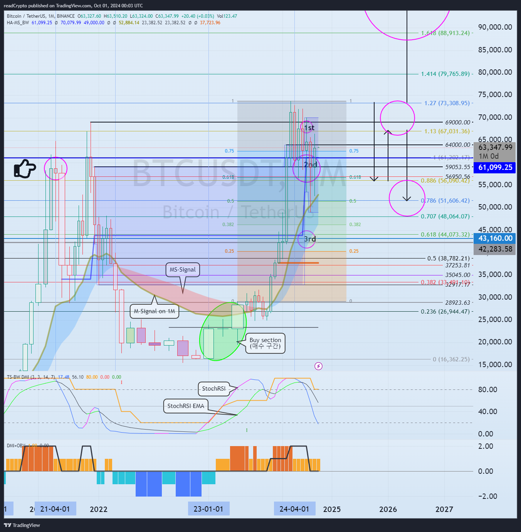This screenshot has height=532, width=521.
Task: Click the MS-Signal callout label
Action: pyautogui.click(x=183, y=270)
